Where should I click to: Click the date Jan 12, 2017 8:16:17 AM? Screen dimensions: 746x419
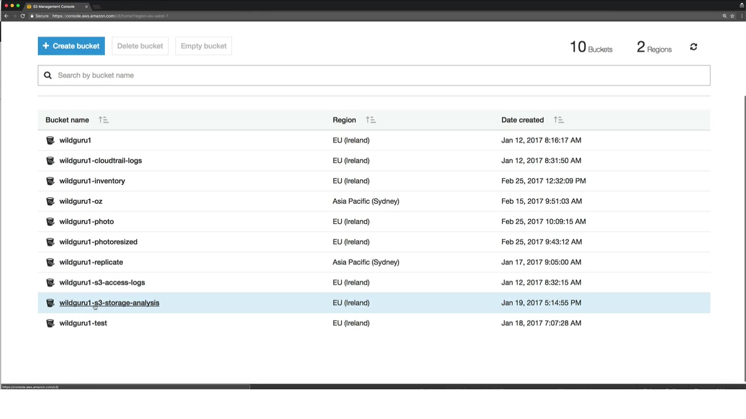coord(541,140)
